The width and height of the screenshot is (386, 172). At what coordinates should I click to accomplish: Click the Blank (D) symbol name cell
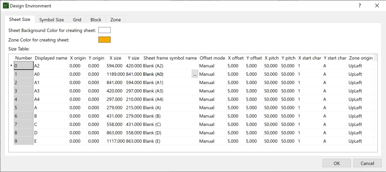point(170,133)
